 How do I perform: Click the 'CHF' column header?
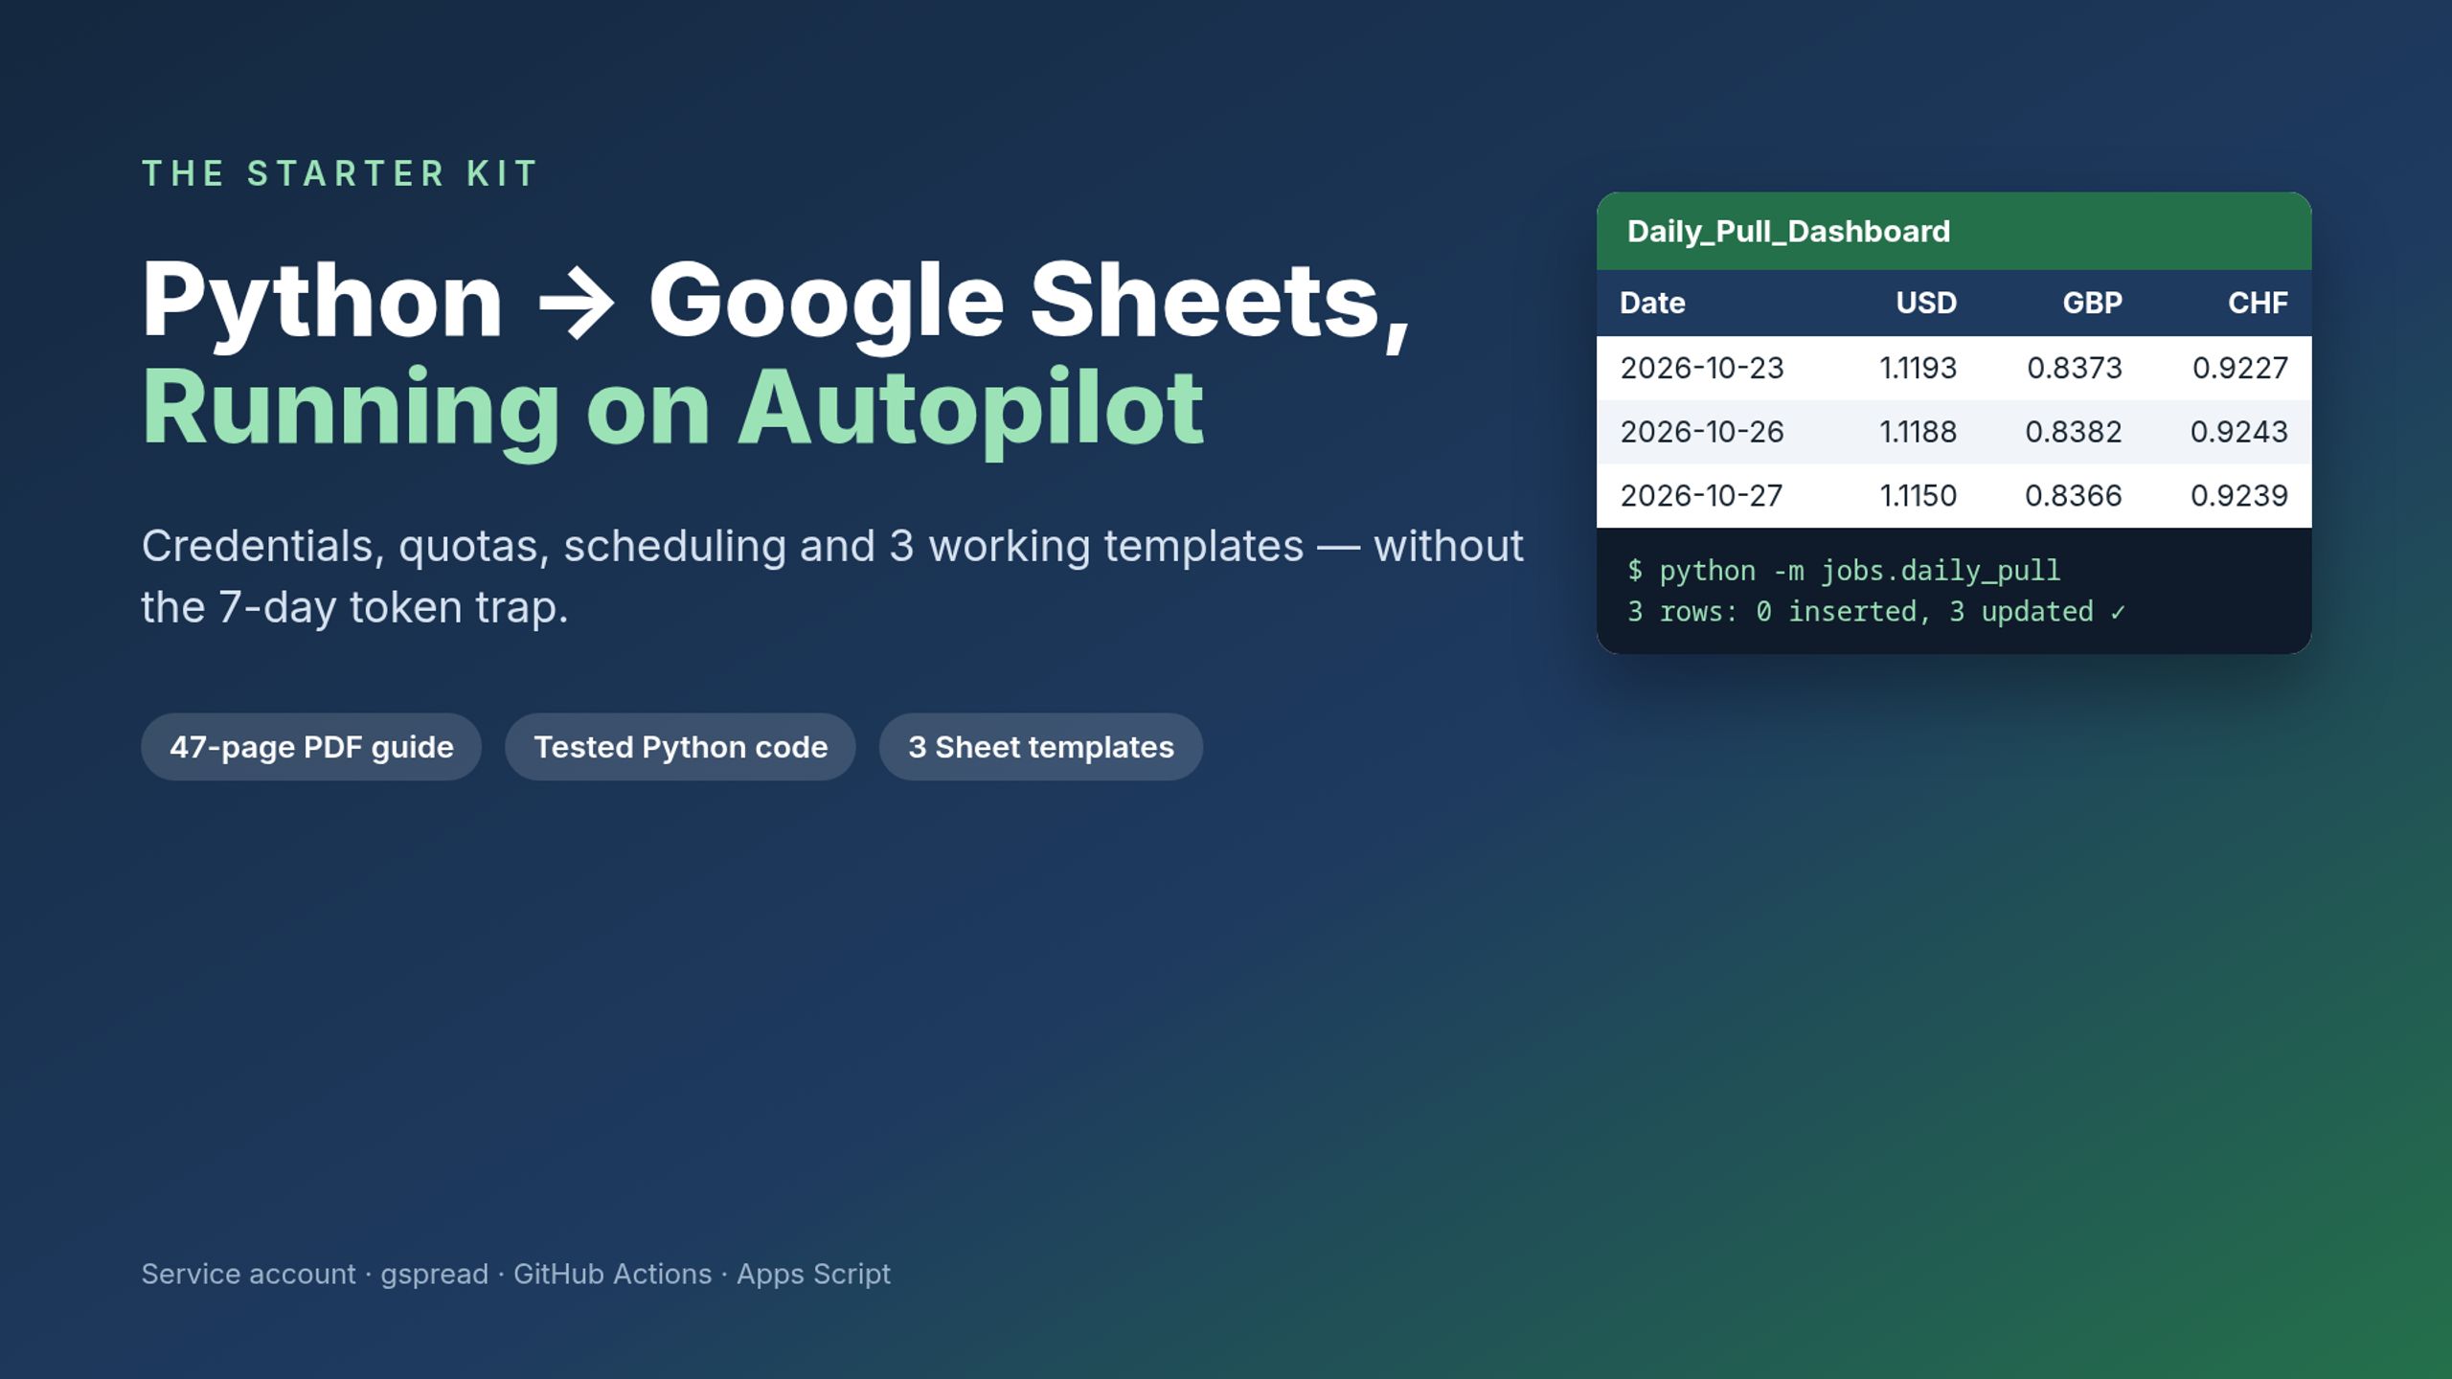tap(2258, 304)
